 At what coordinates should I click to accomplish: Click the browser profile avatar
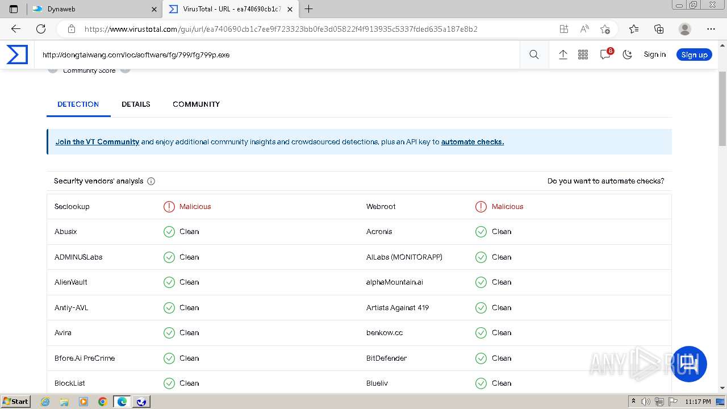click(685, 29)
